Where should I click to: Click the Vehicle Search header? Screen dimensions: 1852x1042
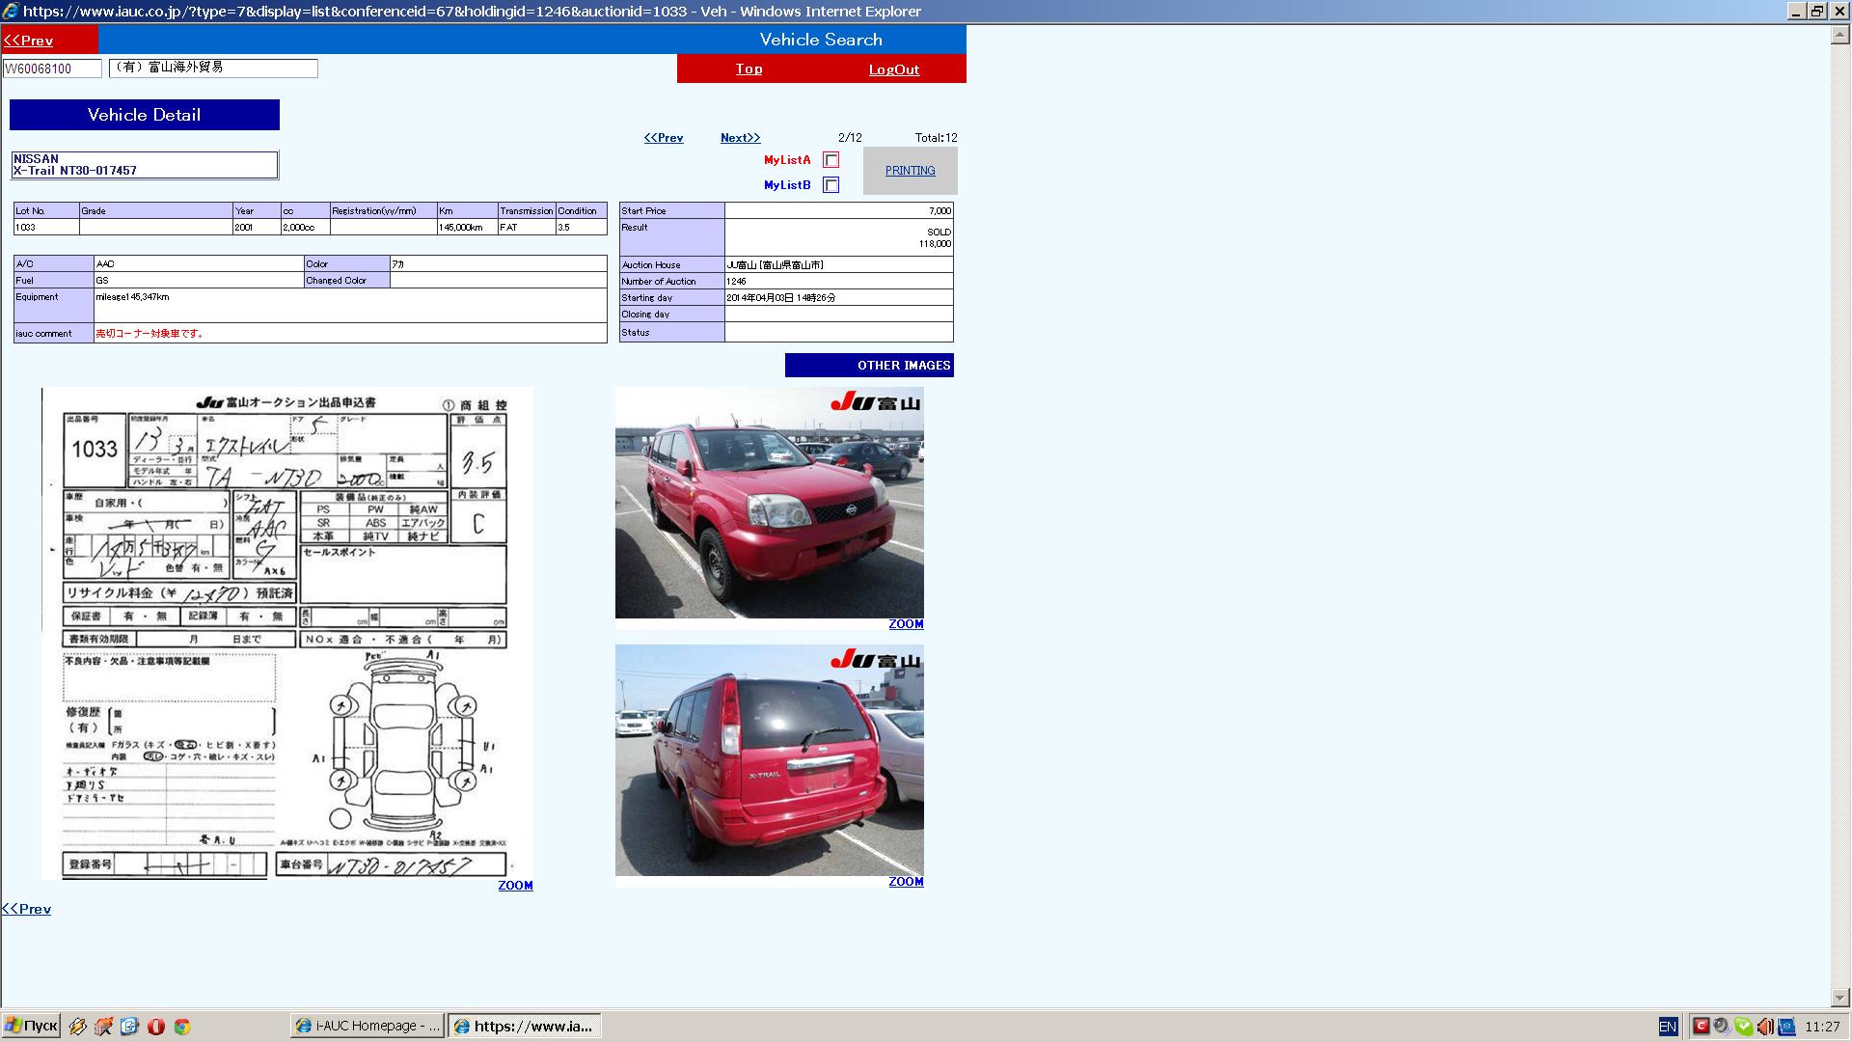[x=821, y=40]
